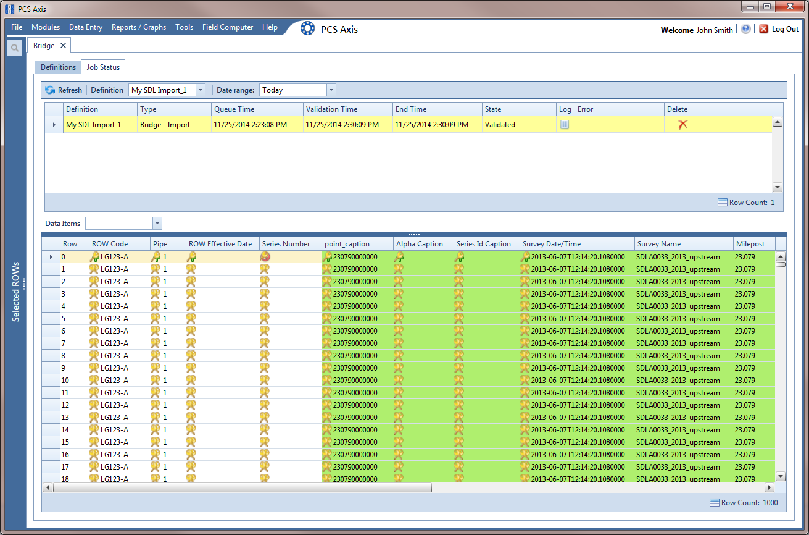This screenshot has height=535, width=809.
Task: Click the horizontal scrollbar right arrow in the data grid
Action: [770, 487]
